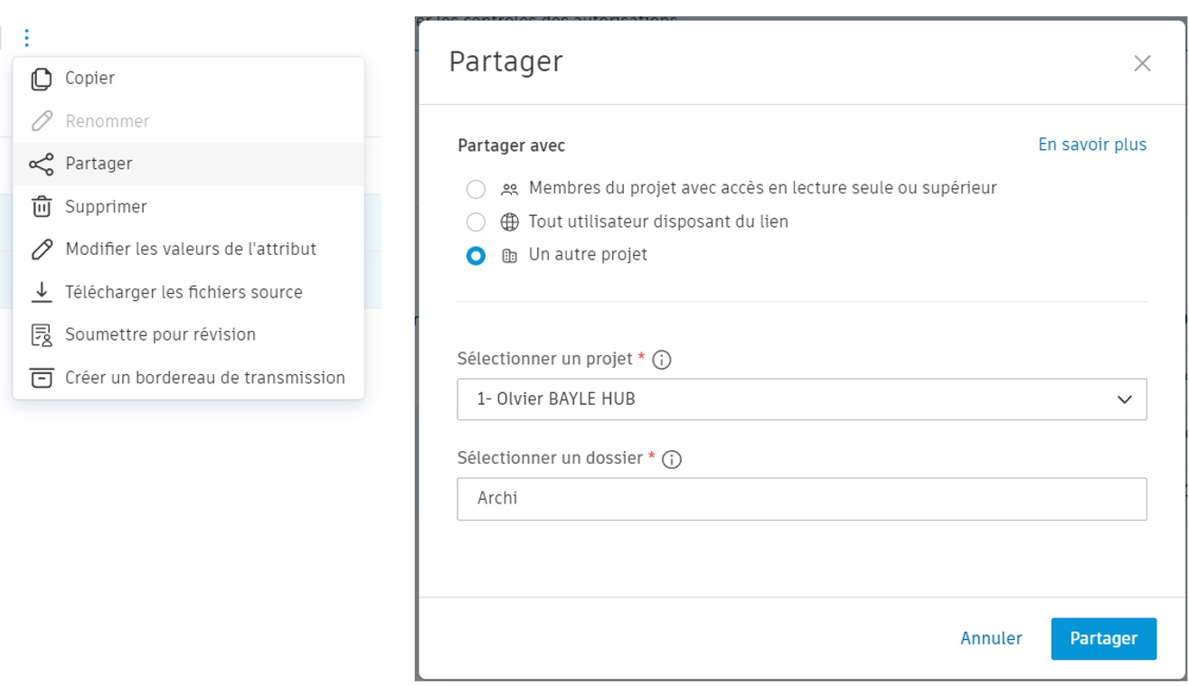Click the Archi folder input field
Screen dimensions: 1189x686
[801, 499]
